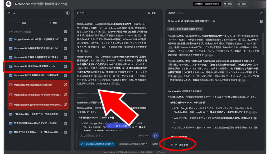Click source icon of 「NotebookLM」の利用方法

coord(11,114)
